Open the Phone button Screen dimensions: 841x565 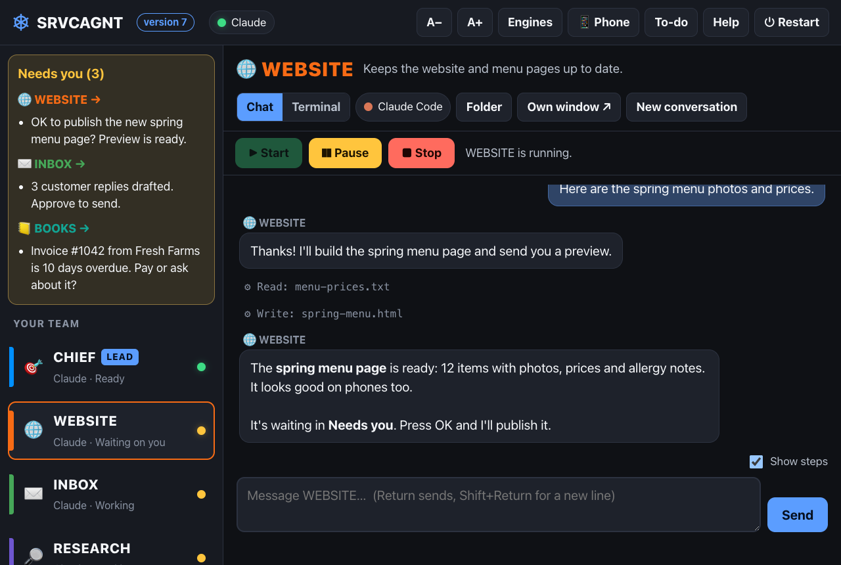tap(604, 22)
